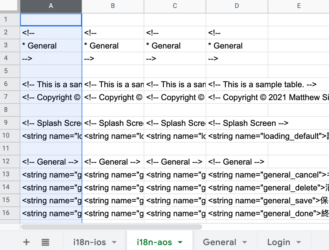Select the General comment cell in column B
Viewport: 329px width, 250px height.
113,162
